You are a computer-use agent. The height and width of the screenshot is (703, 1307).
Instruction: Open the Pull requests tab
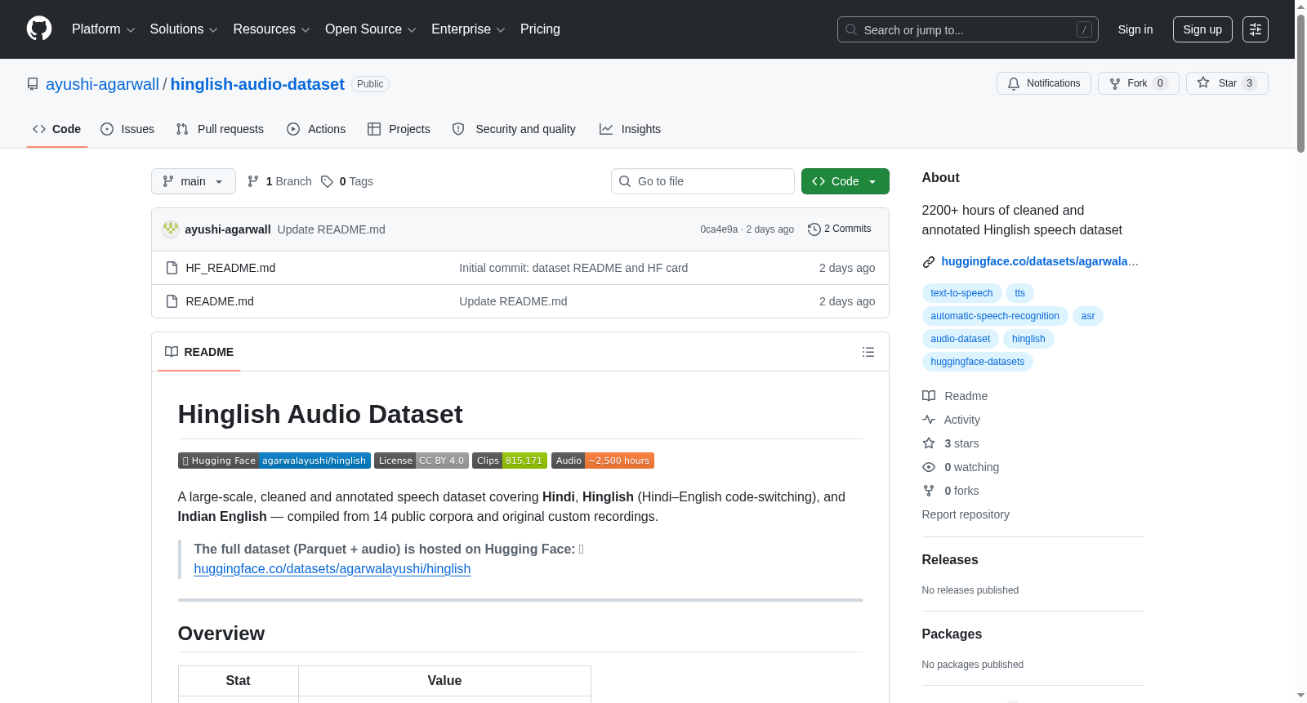pos(220,129)
